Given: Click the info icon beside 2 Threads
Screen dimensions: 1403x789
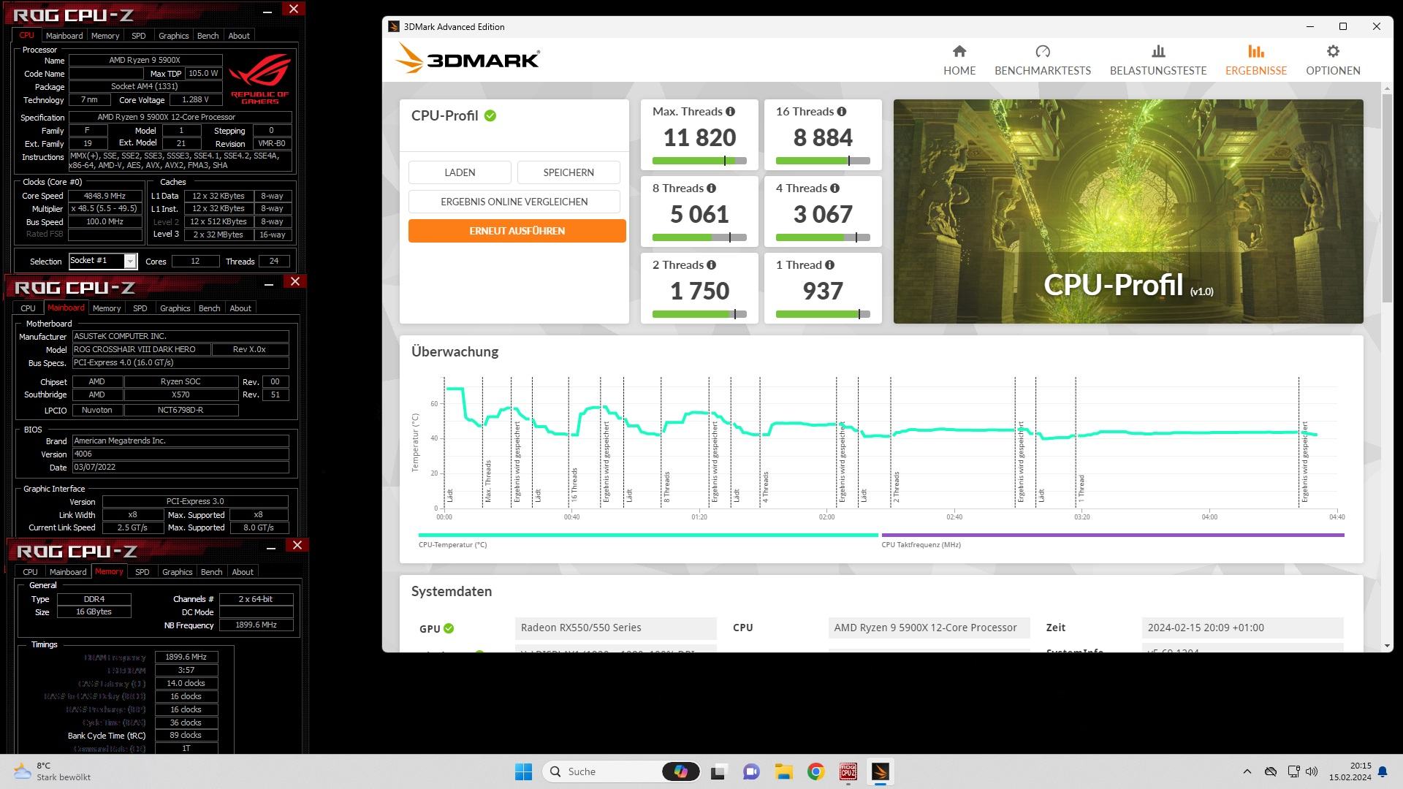Looking at the screenshot, I should coord(711,265).
